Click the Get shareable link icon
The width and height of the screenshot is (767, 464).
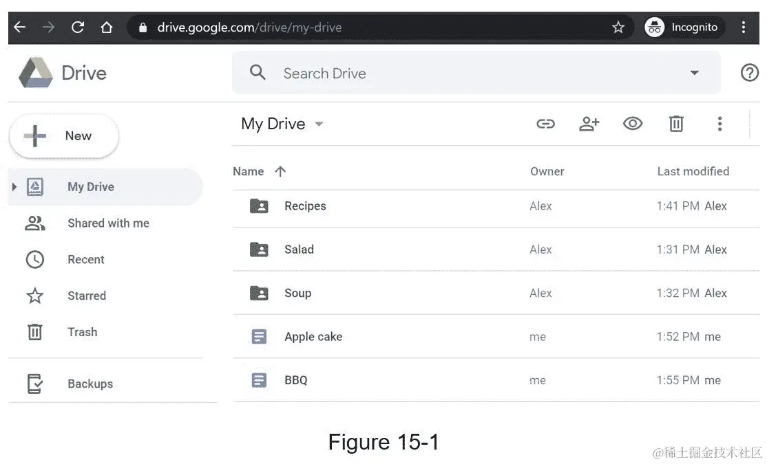tap(546, 124)
